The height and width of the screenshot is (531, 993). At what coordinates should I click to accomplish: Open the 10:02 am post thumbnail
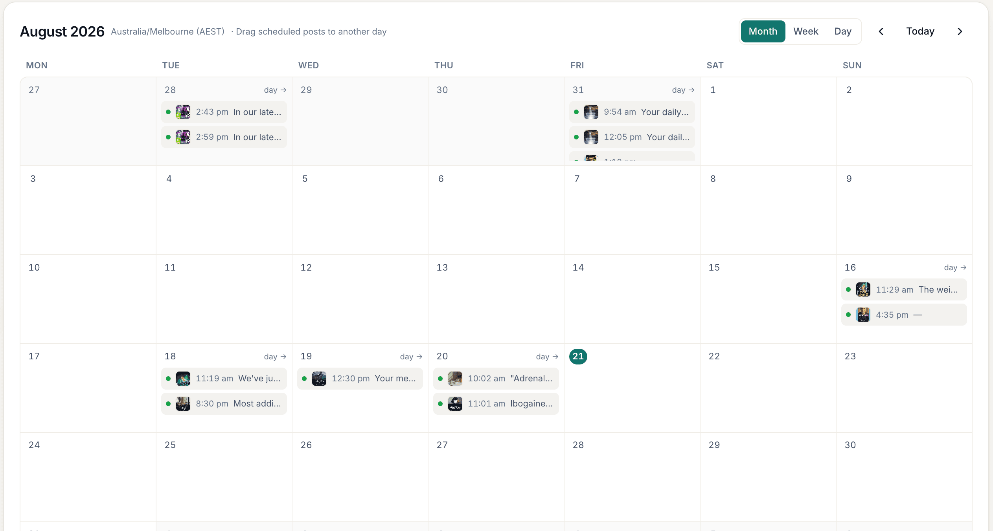click(455, 379)
